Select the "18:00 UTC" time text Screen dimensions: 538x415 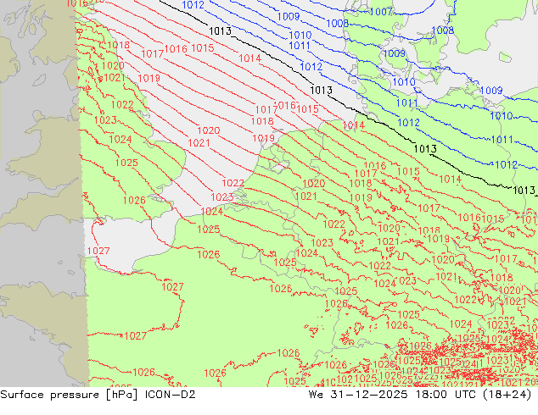click(x=446, y=395)
